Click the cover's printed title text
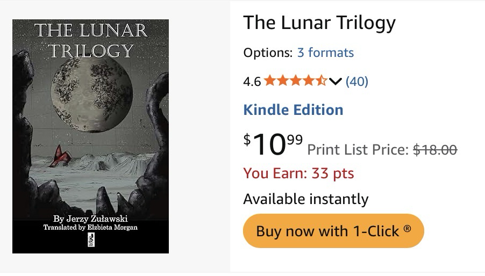This screenshot has height=276, width=485. click(90, 40)
